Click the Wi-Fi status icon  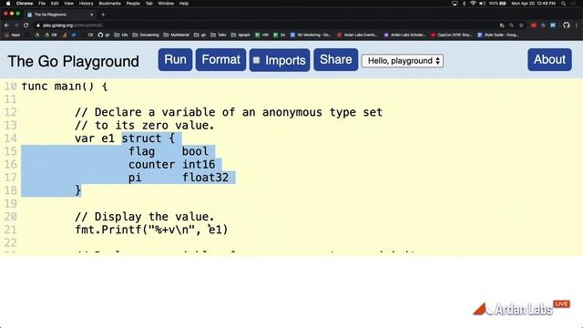[x=473, y=4]
